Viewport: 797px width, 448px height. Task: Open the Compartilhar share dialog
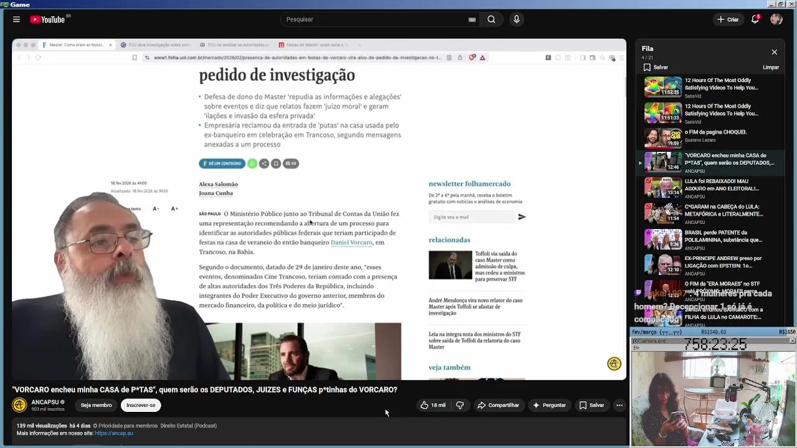pyautogui.click(x=498, y=405)
